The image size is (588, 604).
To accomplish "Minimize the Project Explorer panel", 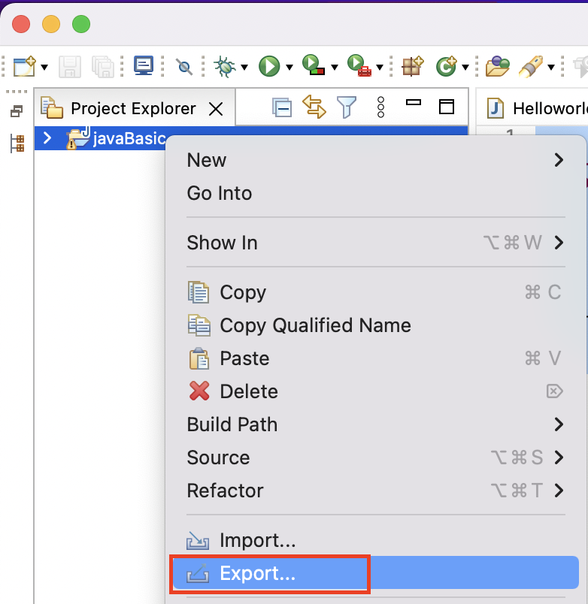I will 414,102.
